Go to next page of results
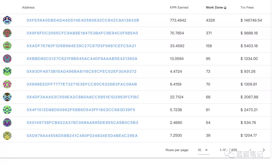The width and height of the screenshot is (272, 166). pos(264,150)
